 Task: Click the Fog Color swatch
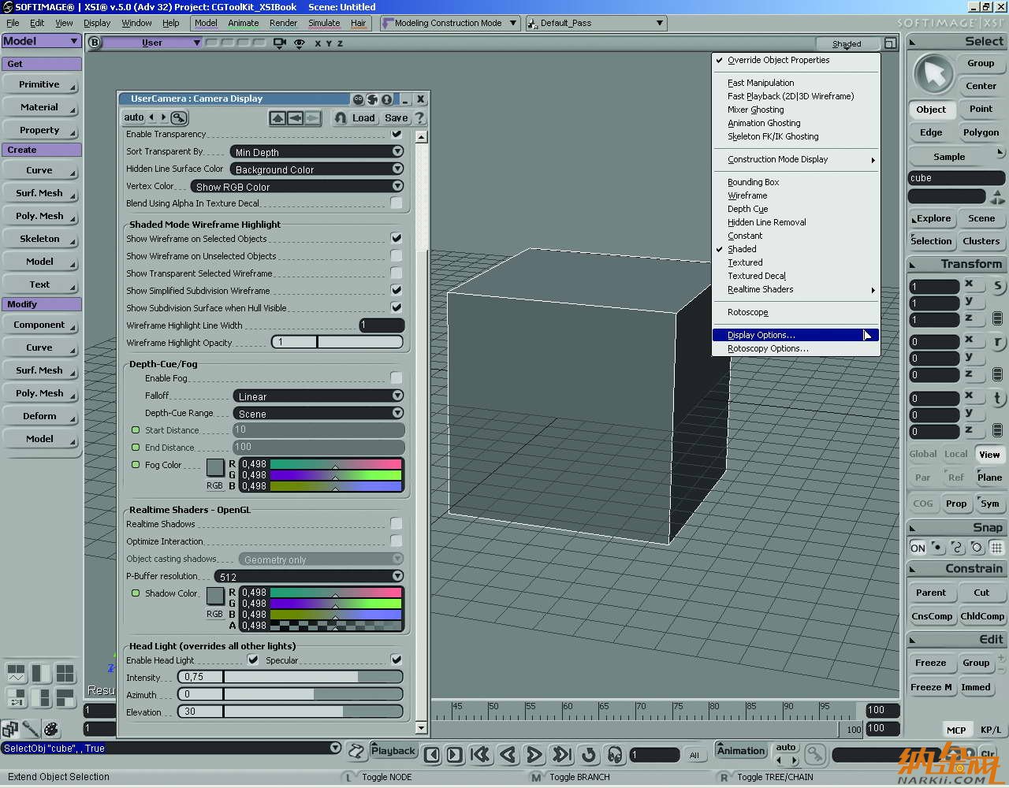[215, 466]
